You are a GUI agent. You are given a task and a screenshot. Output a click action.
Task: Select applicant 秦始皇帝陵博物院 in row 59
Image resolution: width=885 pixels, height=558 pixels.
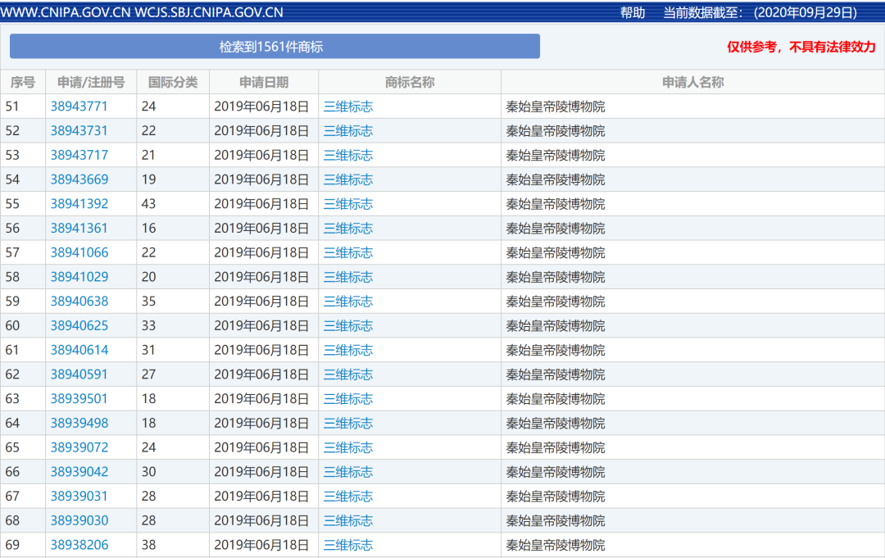556,302
